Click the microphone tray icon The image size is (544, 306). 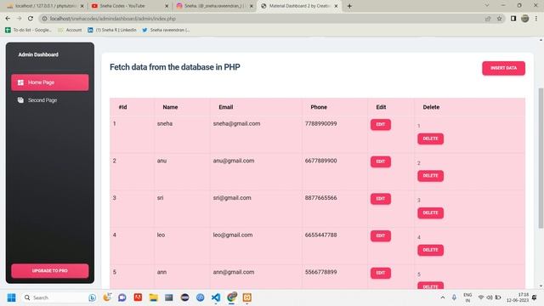click(x=454, y=297)
